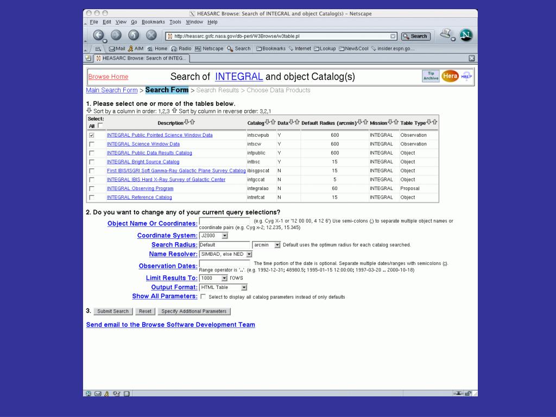
Task: Open the arcmin radius unit dropdown
Action: 266,245
